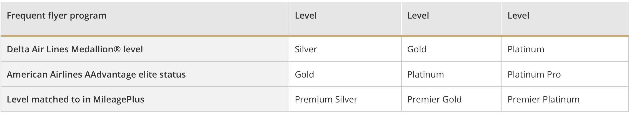Image resolution: width=629 pixels, height=113 pixels.
Task: Click the word "MileagePlus" in last row
Action: (x=118, y=99)
